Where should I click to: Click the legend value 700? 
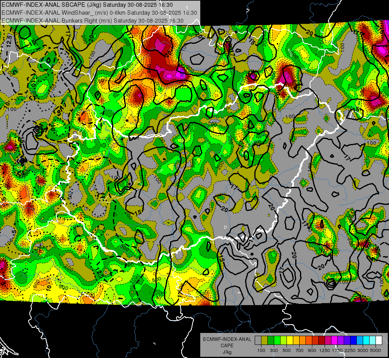(x=299, y=350)
